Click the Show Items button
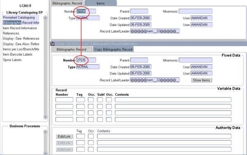 coord(201,80)
